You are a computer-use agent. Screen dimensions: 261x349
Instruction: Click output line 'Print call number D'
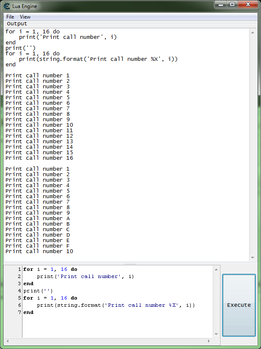coord(38,235)
